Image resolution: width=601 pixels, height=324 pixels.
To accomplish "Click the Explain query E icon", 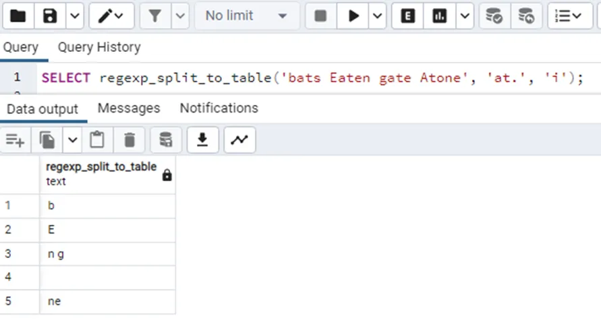I will (407, 16).
